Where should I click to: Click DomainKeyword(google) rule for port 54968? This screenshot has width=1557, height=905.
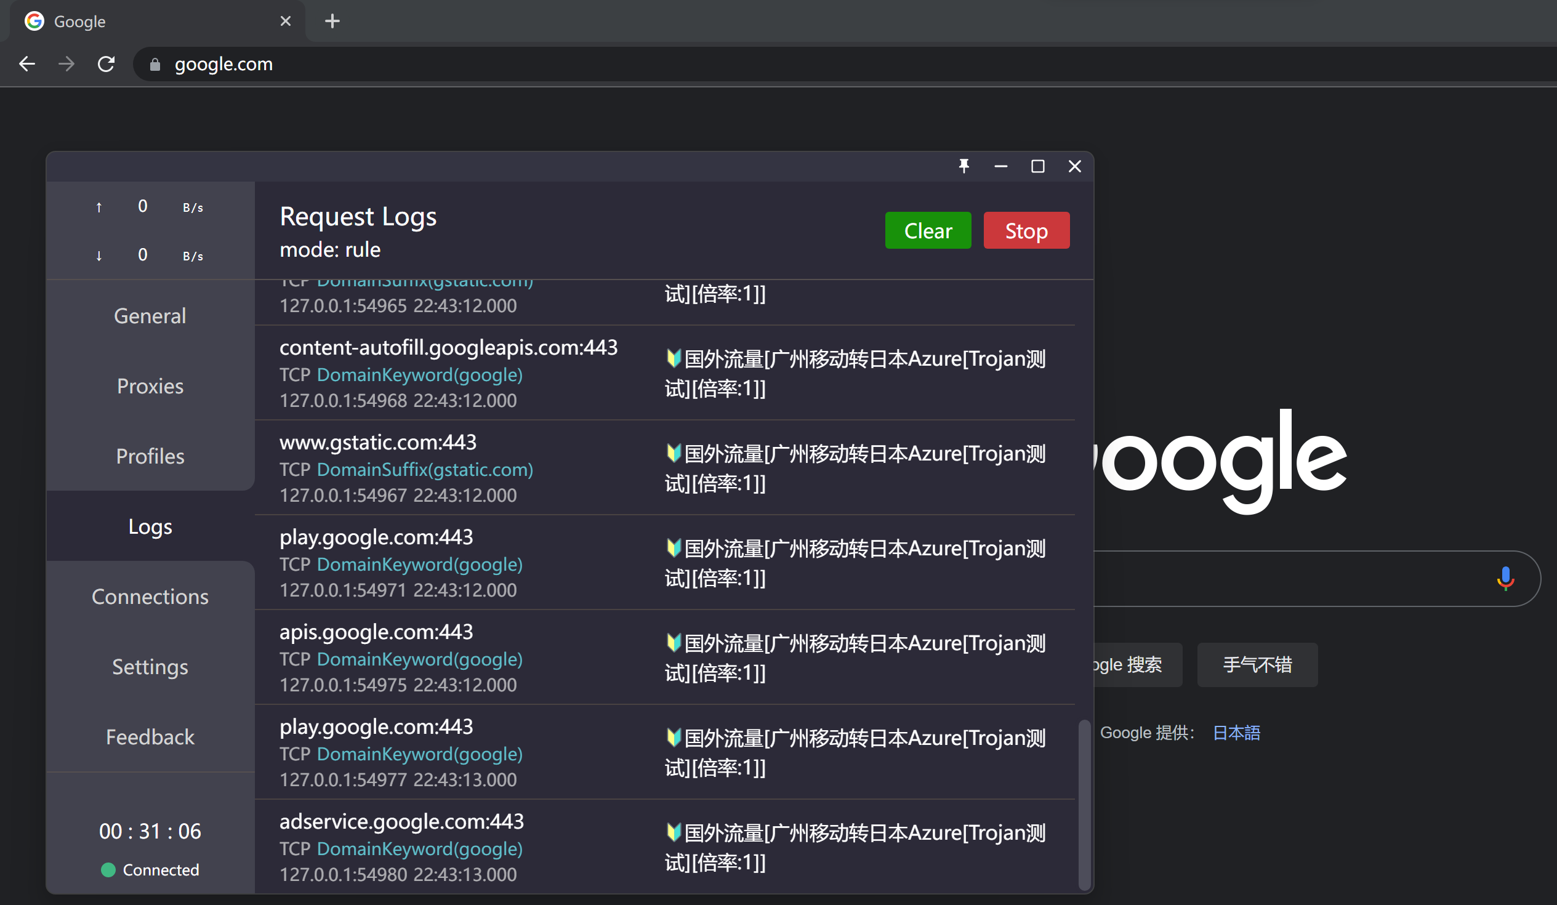click(x=419, y=374)
